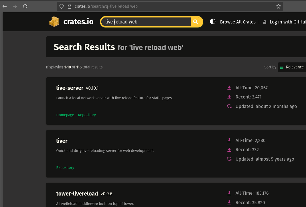Viewport: 306px width, 207px height.
Task: Select 'Updated: almost 5 years ago'
Action: point(265,159)
